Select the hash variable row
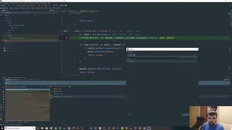 (x=58, y=94)
